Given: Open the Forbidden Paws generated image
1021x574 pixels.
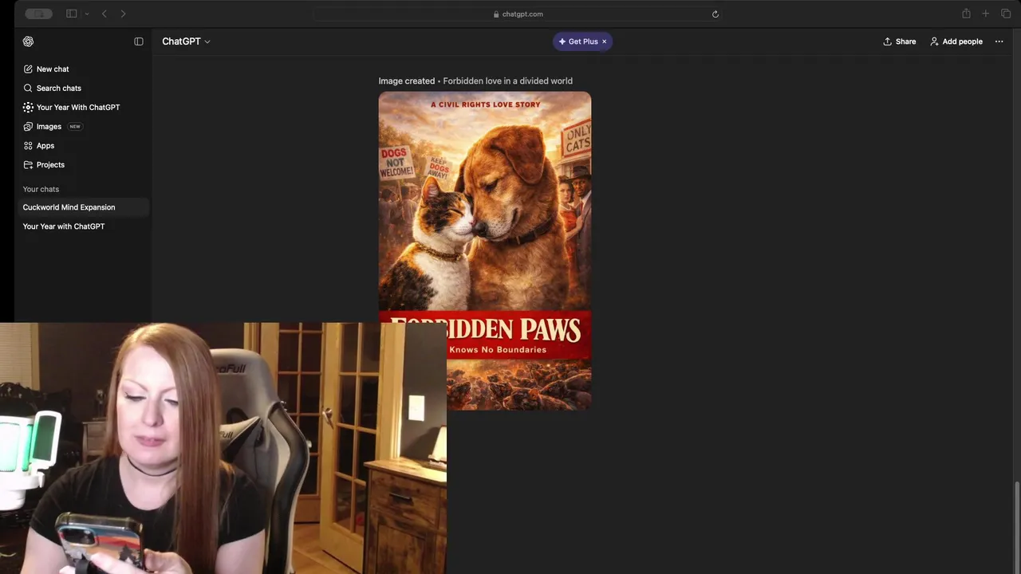Looking at the screenshot, I should click(485, 251).
